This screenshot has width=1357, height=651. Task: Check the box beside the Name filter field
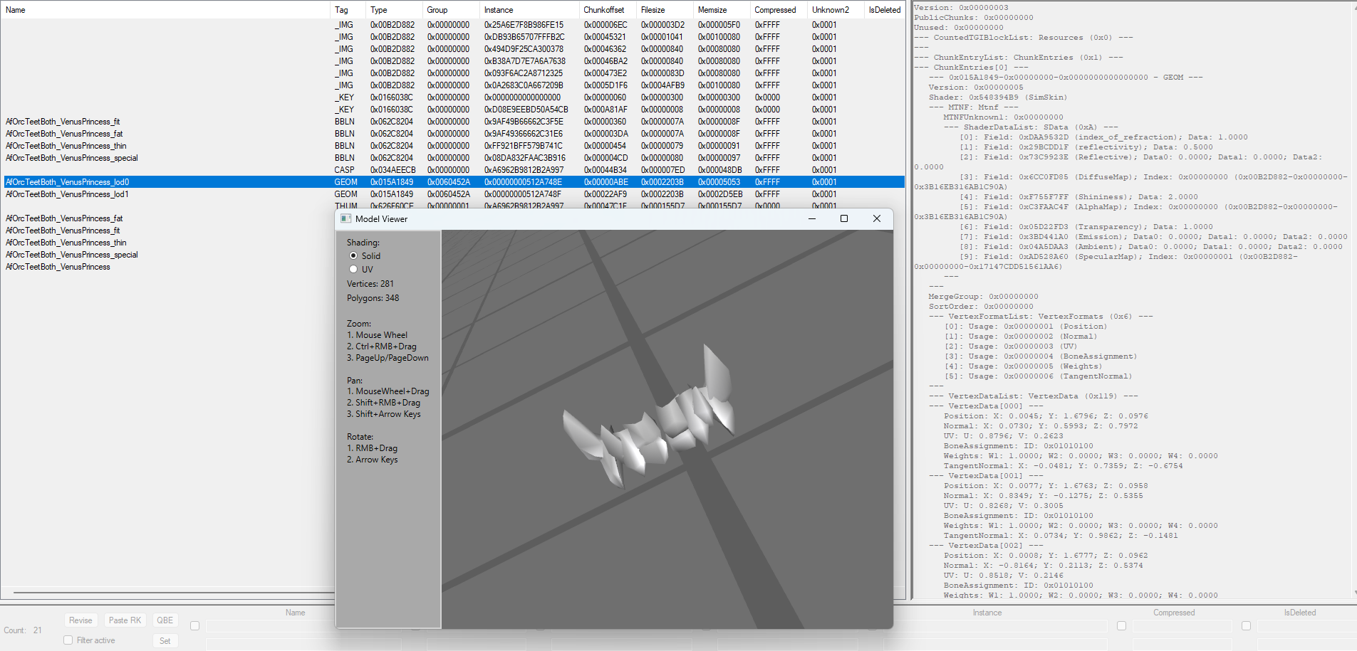[194, 625]
